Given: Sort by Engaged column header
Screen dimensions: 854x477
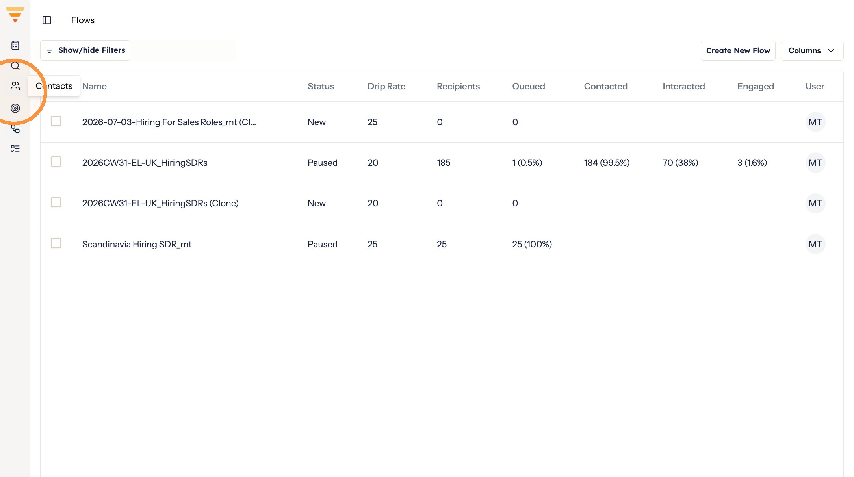Looking at the screenshot, I should point(756,86).
